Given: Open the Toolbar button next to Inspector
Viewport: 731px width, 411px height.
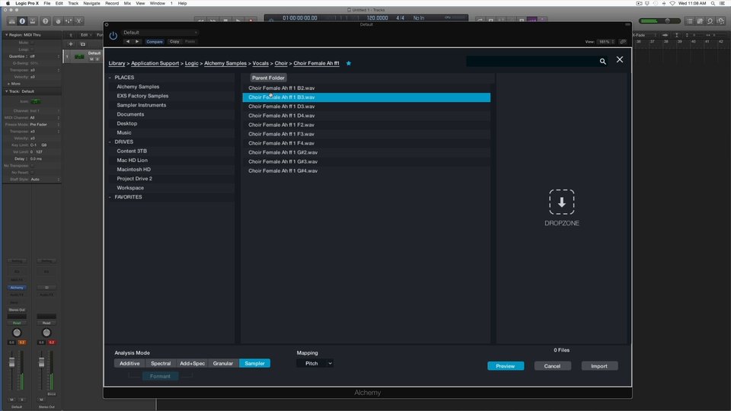Looking at the screenshot, I should (x=33, y=21).
